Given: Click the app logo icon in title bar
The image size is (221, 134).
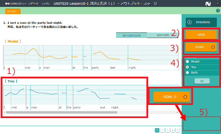Looking at the screenshot, I should click(x=208, y=3).
